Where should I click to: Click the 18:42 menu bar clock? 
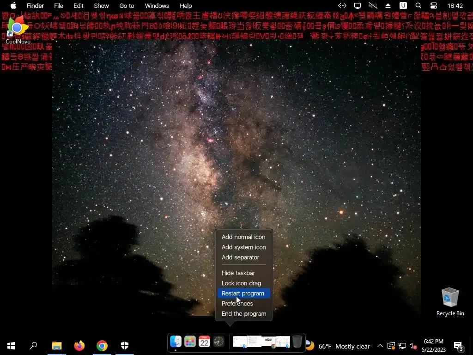pyautogui.click(x=455, y=6)
